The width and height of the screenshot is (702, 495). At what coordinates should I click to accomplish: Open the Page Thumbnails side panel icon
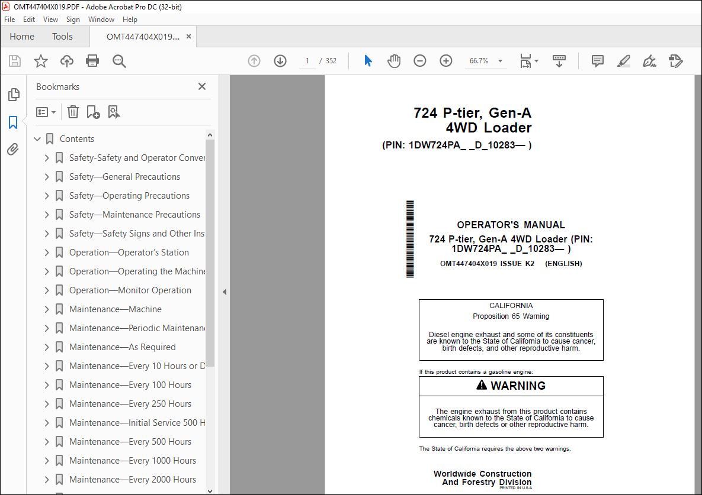(14, 94)
